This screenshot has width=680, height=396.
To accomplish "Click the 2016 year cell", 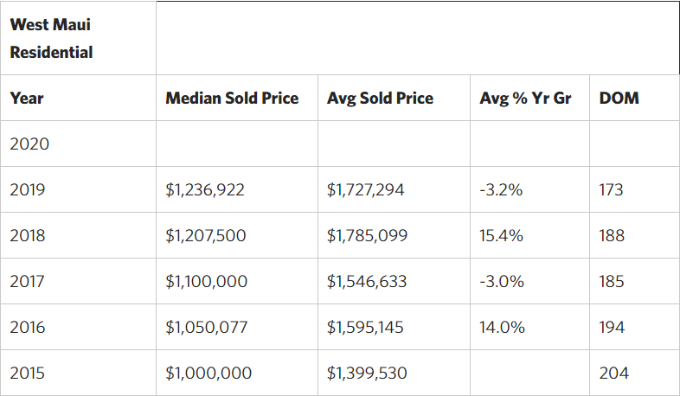I will pos(29,328).
